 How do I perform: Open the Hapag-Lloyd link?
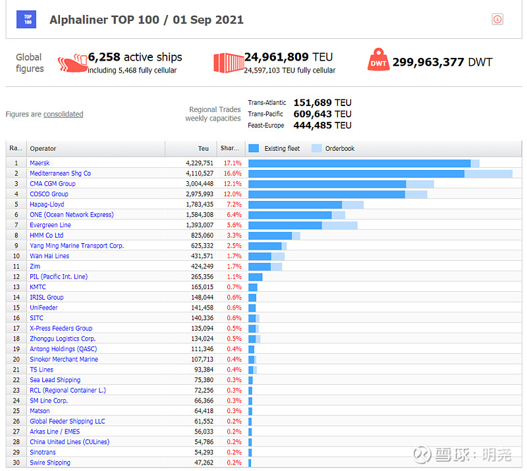pyautogui.click(x=47, y=204)
